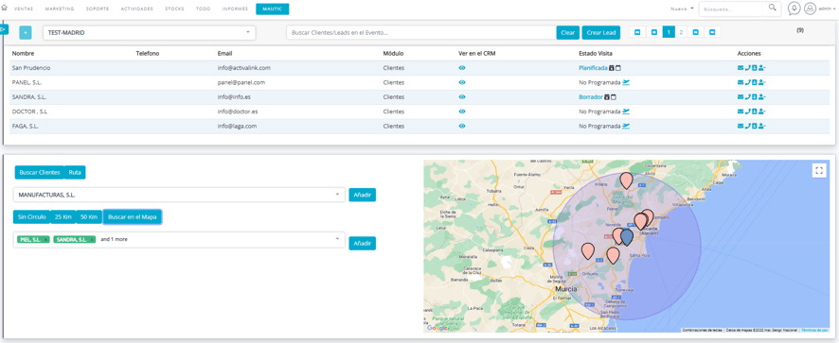Open the TODO menu
839x343 pixels.
(x=204, y=9)
